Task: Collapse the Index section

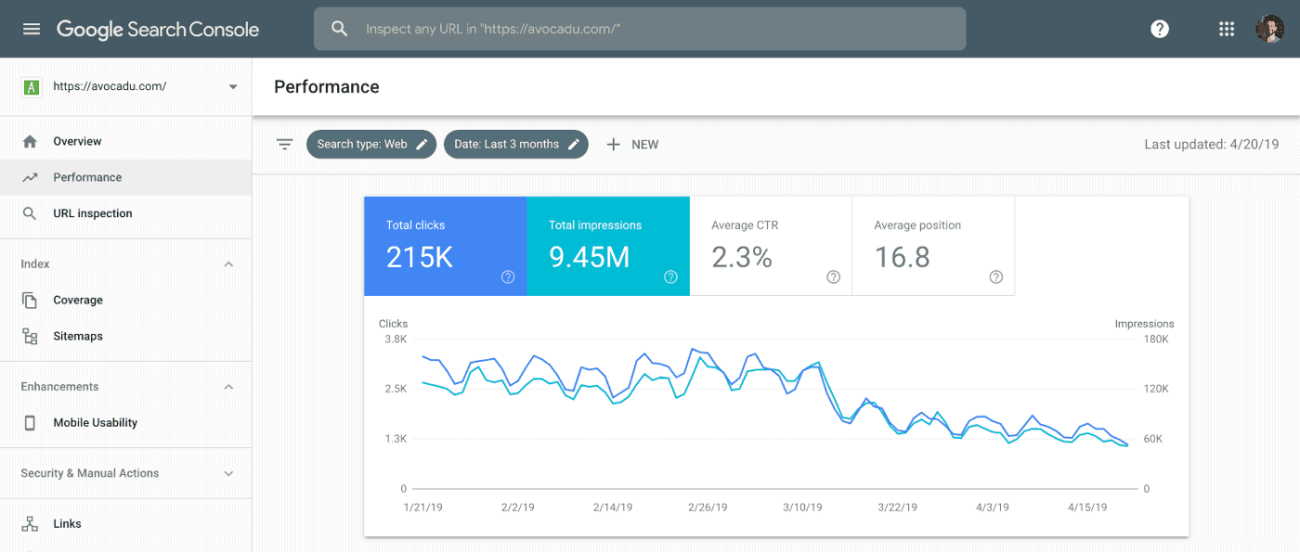Action: point(228,263)
